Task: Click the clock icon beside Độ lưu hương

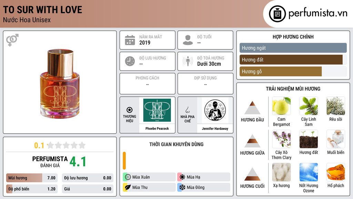Action: click(130, 61)
